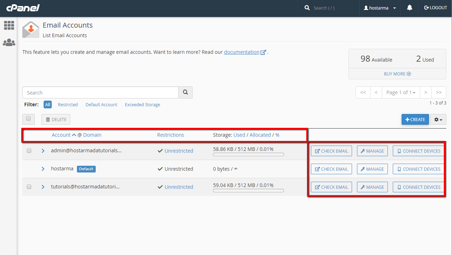The height and width of the screenshot is (255, 452).
Task: Click the email accounts search field
Action: [x=100, y=92]
